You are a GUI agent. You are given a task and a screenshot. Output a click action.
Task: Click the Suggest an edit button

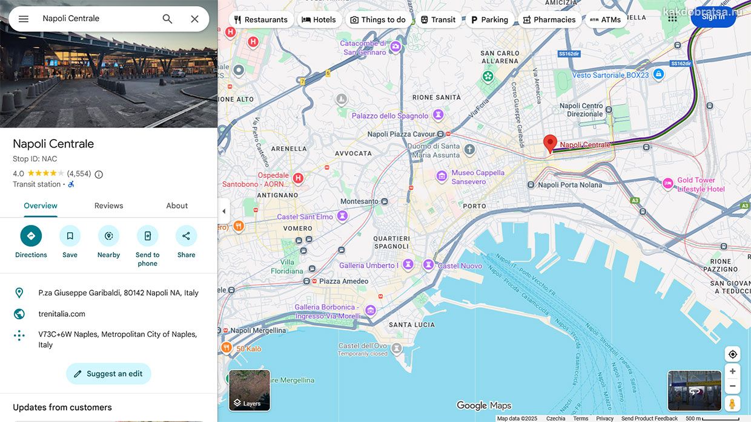click(108, 374)
